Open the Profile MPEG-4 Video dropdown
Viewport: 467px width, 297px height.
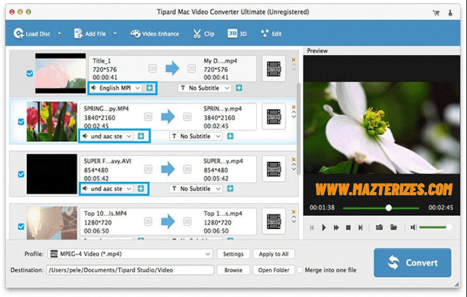(130, 254)
